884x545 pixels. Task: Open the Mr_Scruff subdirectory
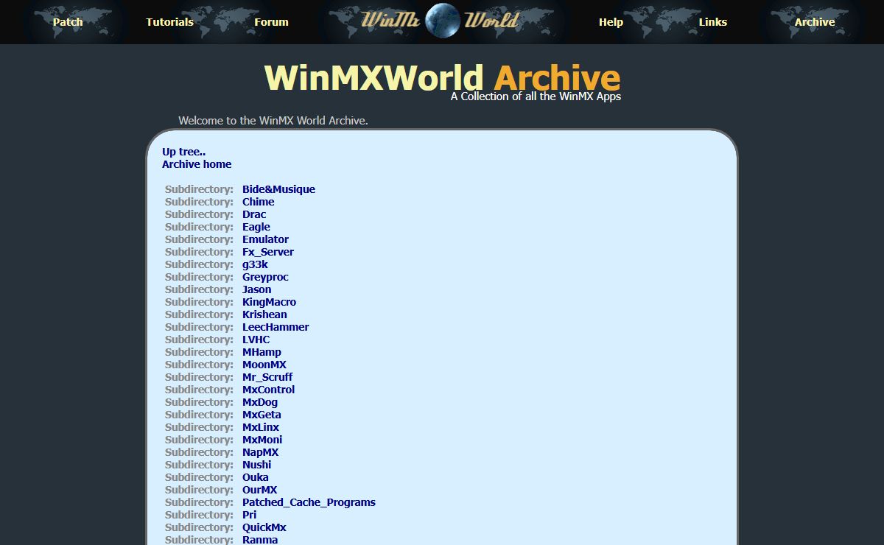(267, 377)
